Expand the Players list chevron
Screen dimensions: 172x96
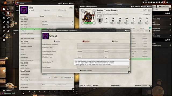pos(12,90)
